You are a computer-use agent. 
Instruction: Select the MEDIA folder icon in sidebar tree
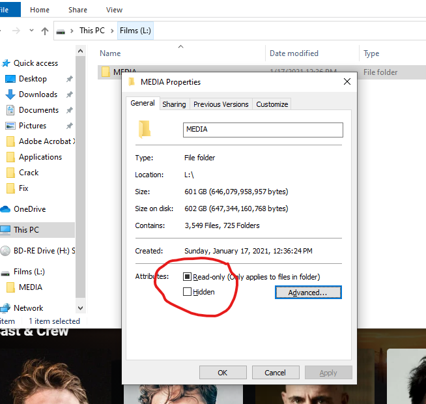click(10, 287)
